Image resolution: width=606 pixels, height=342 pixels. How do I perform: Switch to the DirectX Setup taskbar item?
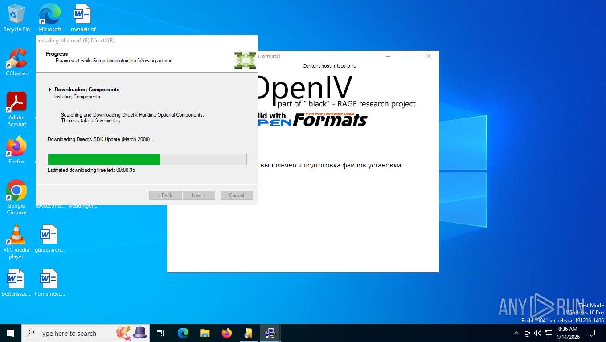270,333
